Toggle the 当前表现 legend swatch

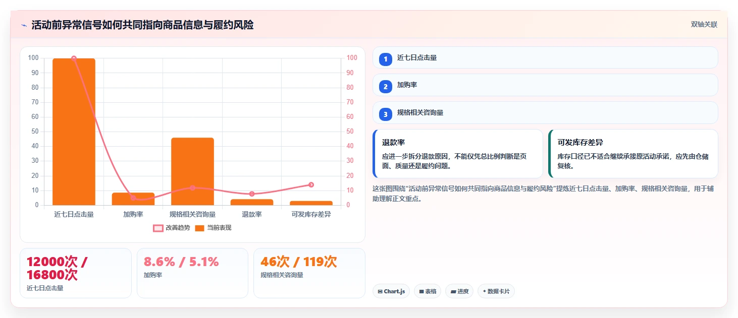(199, 228)
